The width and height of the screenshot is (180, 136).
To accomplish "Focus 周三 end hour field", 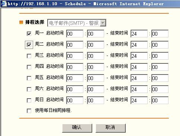I will click(139, 56).
